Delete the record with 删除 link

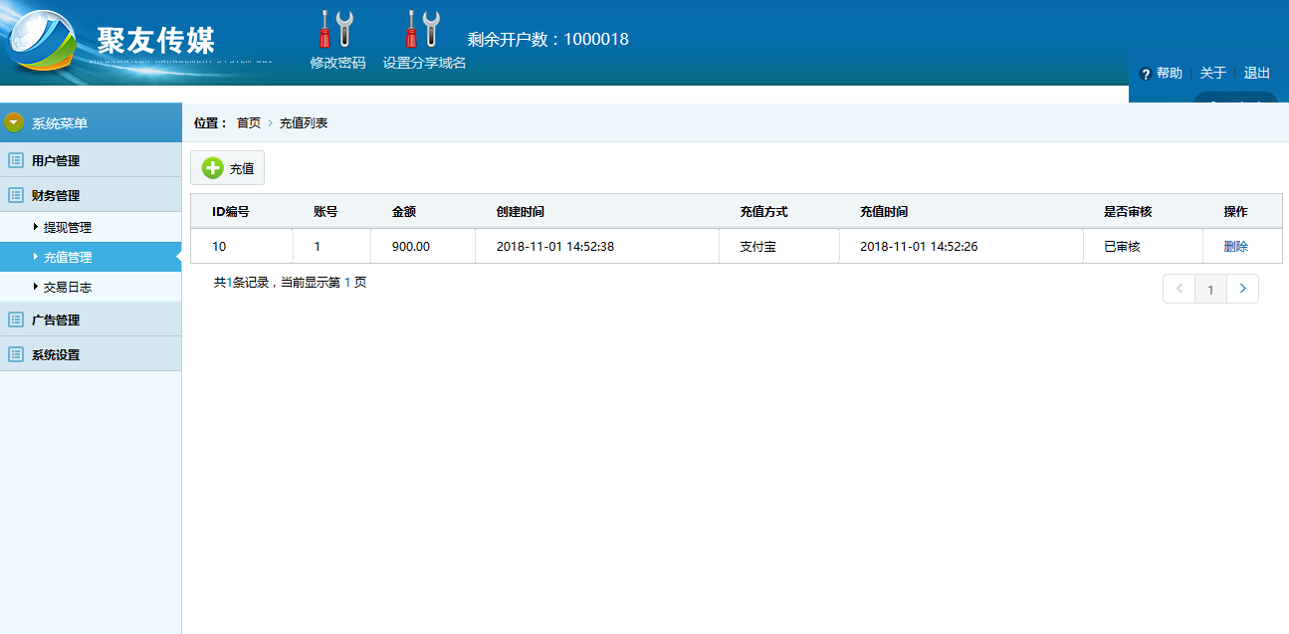(1235, 247)
